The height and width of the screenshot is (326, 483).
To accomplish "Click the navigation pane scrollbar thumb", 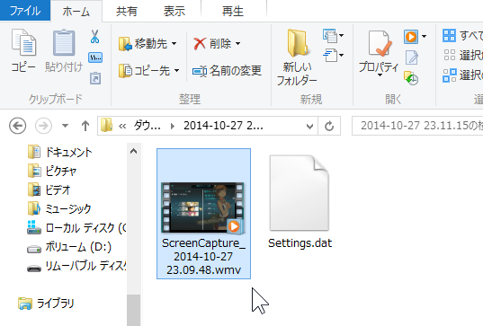I will pyautogui.click(x=134, y=310).
